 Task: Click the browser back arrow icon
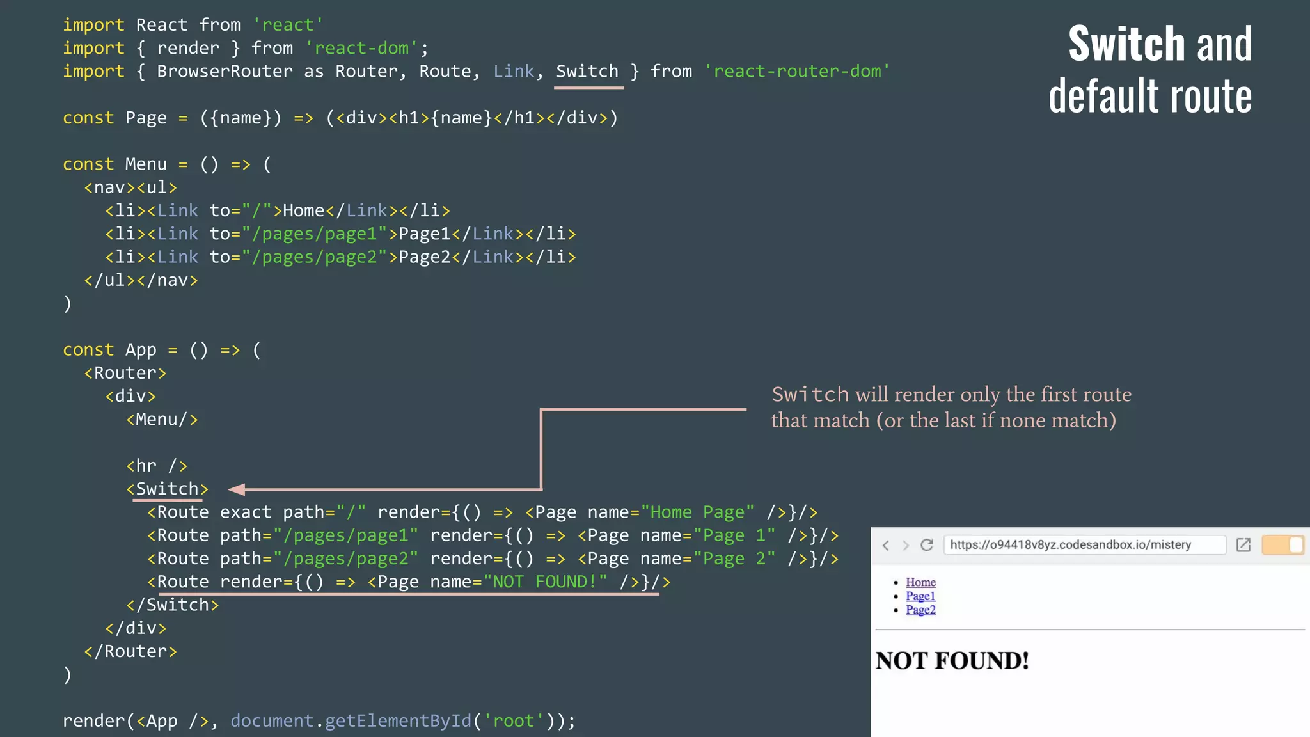[886, 545]
